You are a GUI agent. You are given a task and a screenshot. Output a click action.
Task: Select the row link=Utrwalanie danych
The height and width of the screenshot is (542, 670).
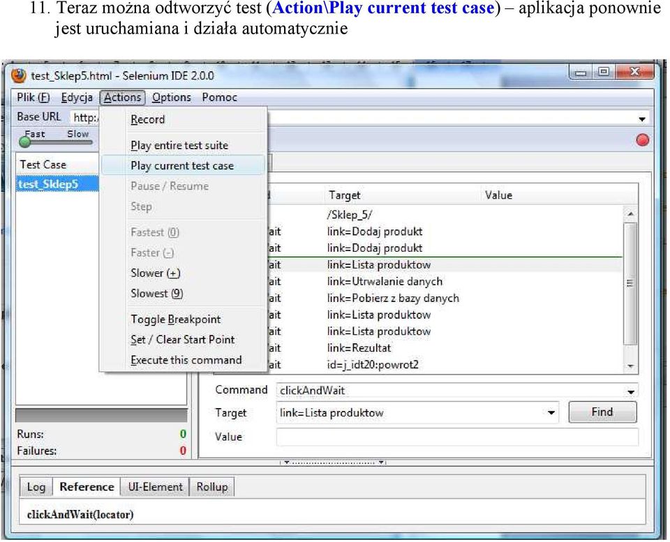point(445,282)
